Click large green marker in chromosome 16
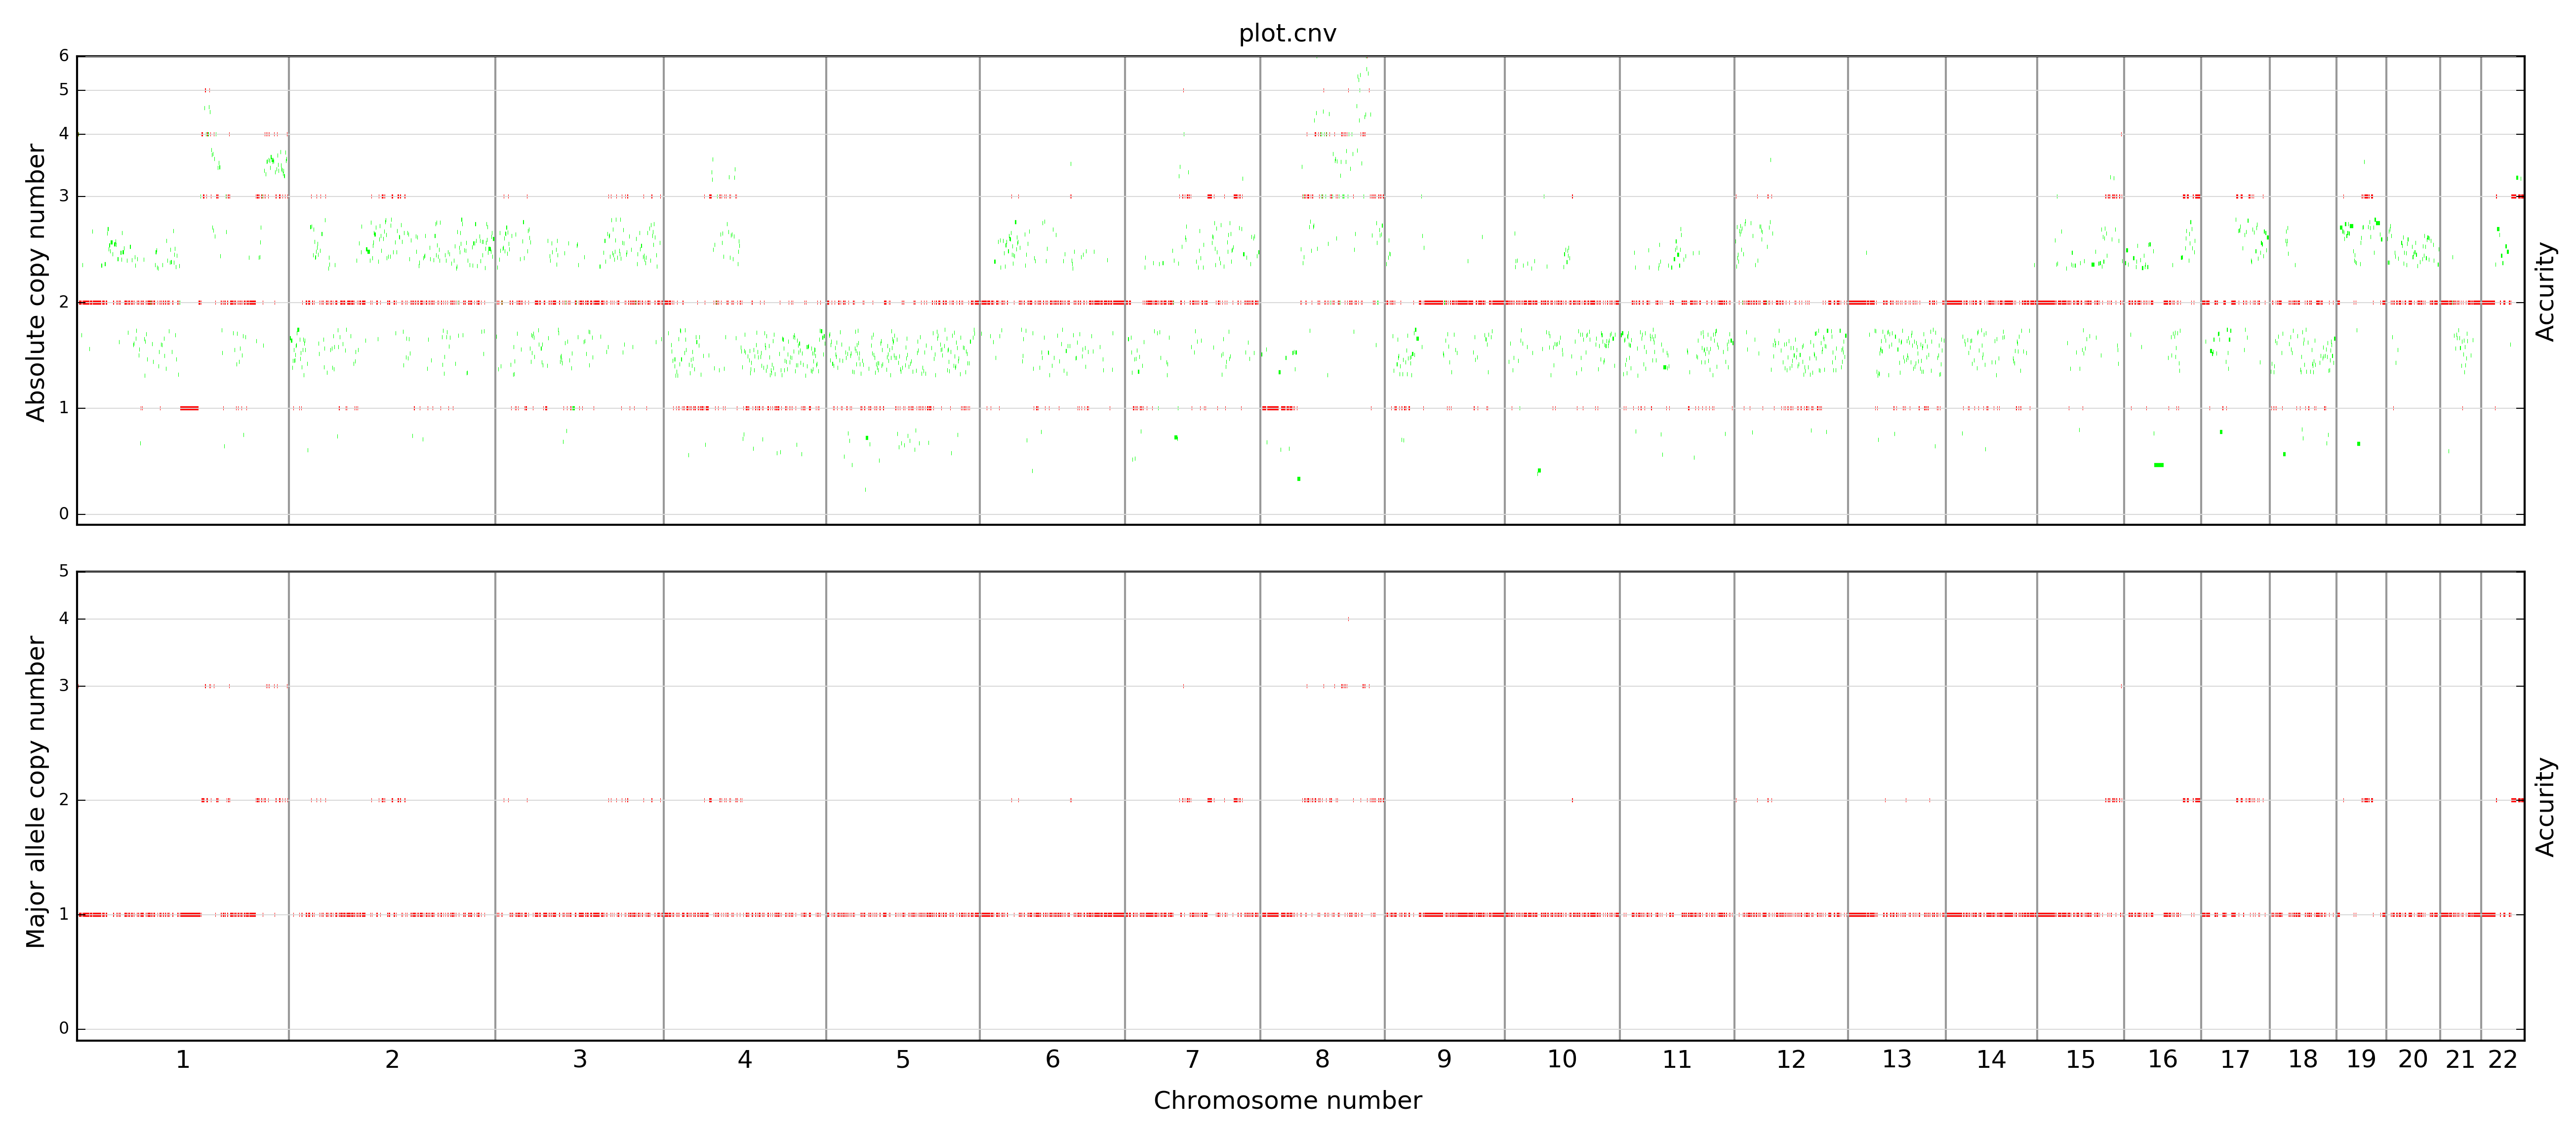 pos(2158,465)
